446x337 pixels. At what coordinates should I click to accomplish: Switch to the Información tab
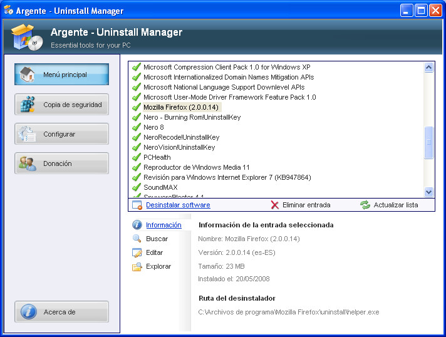(x=163, y=225)
